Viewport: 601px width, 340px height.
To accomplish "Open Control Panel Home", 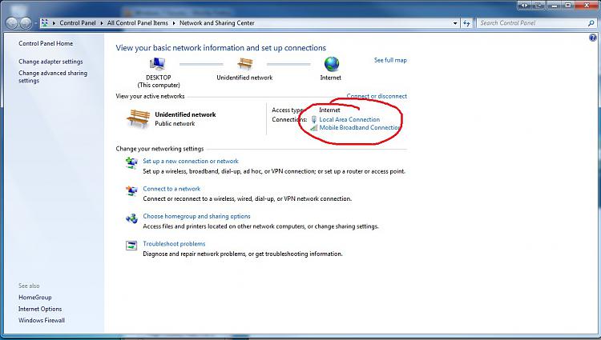I will tap(46, 43).
